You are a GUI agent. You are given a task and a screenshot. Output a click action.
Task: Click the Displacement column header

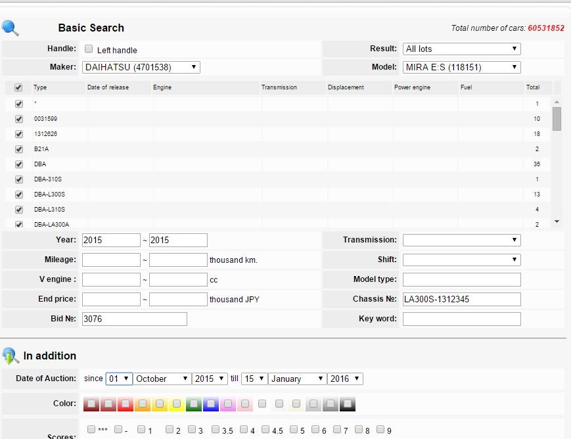click(346, 87)
